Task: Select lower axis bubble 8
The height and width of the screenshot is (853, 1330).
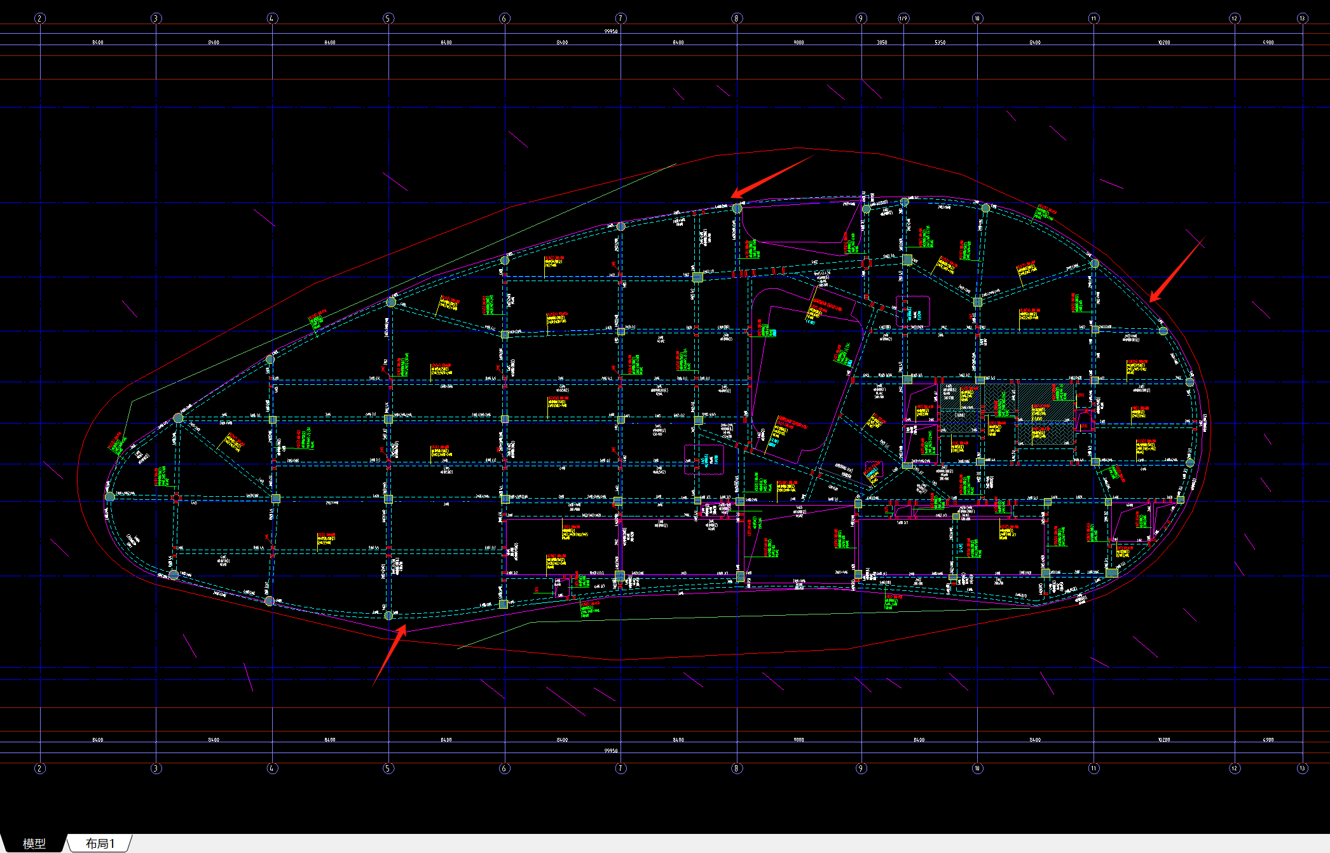Action: point(737,768)
